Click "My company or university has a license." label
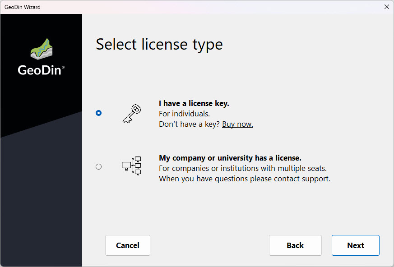394x267 pixels. (x=230, y=158)
